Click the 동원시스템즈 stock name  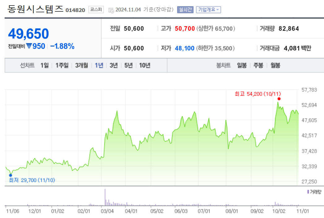tap(35, 9)
